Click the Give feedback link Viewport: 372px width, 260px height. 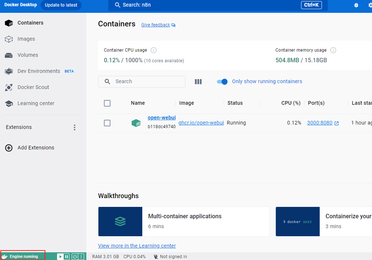pos(155,25)
